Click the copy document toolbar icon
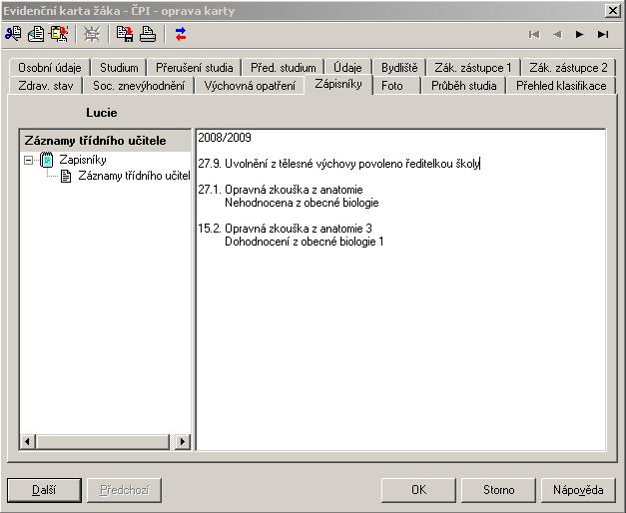Viewport: 626px width, 513px height. 36,34
